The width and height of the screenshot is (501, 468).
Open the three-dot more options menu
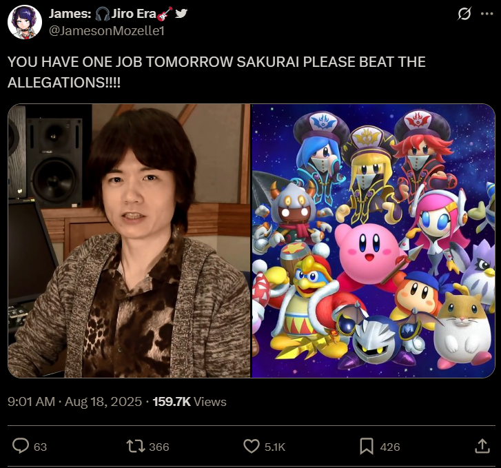pos(487,14)
